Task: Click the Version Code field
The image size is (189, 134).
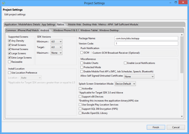Action: [146, 44]
